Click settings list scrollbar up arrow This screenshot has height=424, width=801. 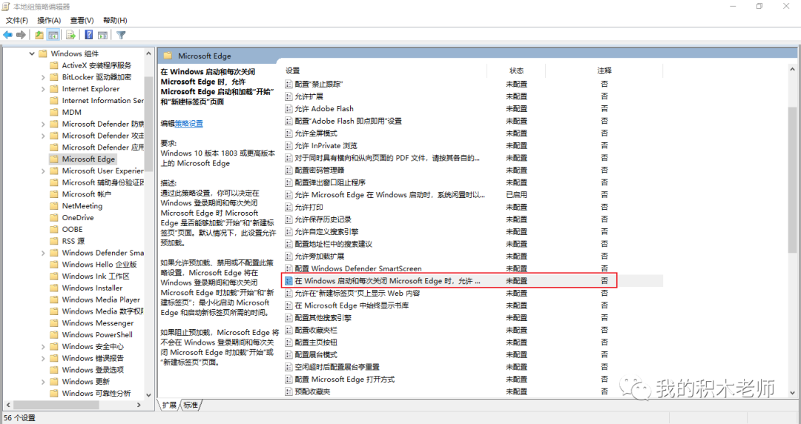pyautogui.click(x=792, y=68)
